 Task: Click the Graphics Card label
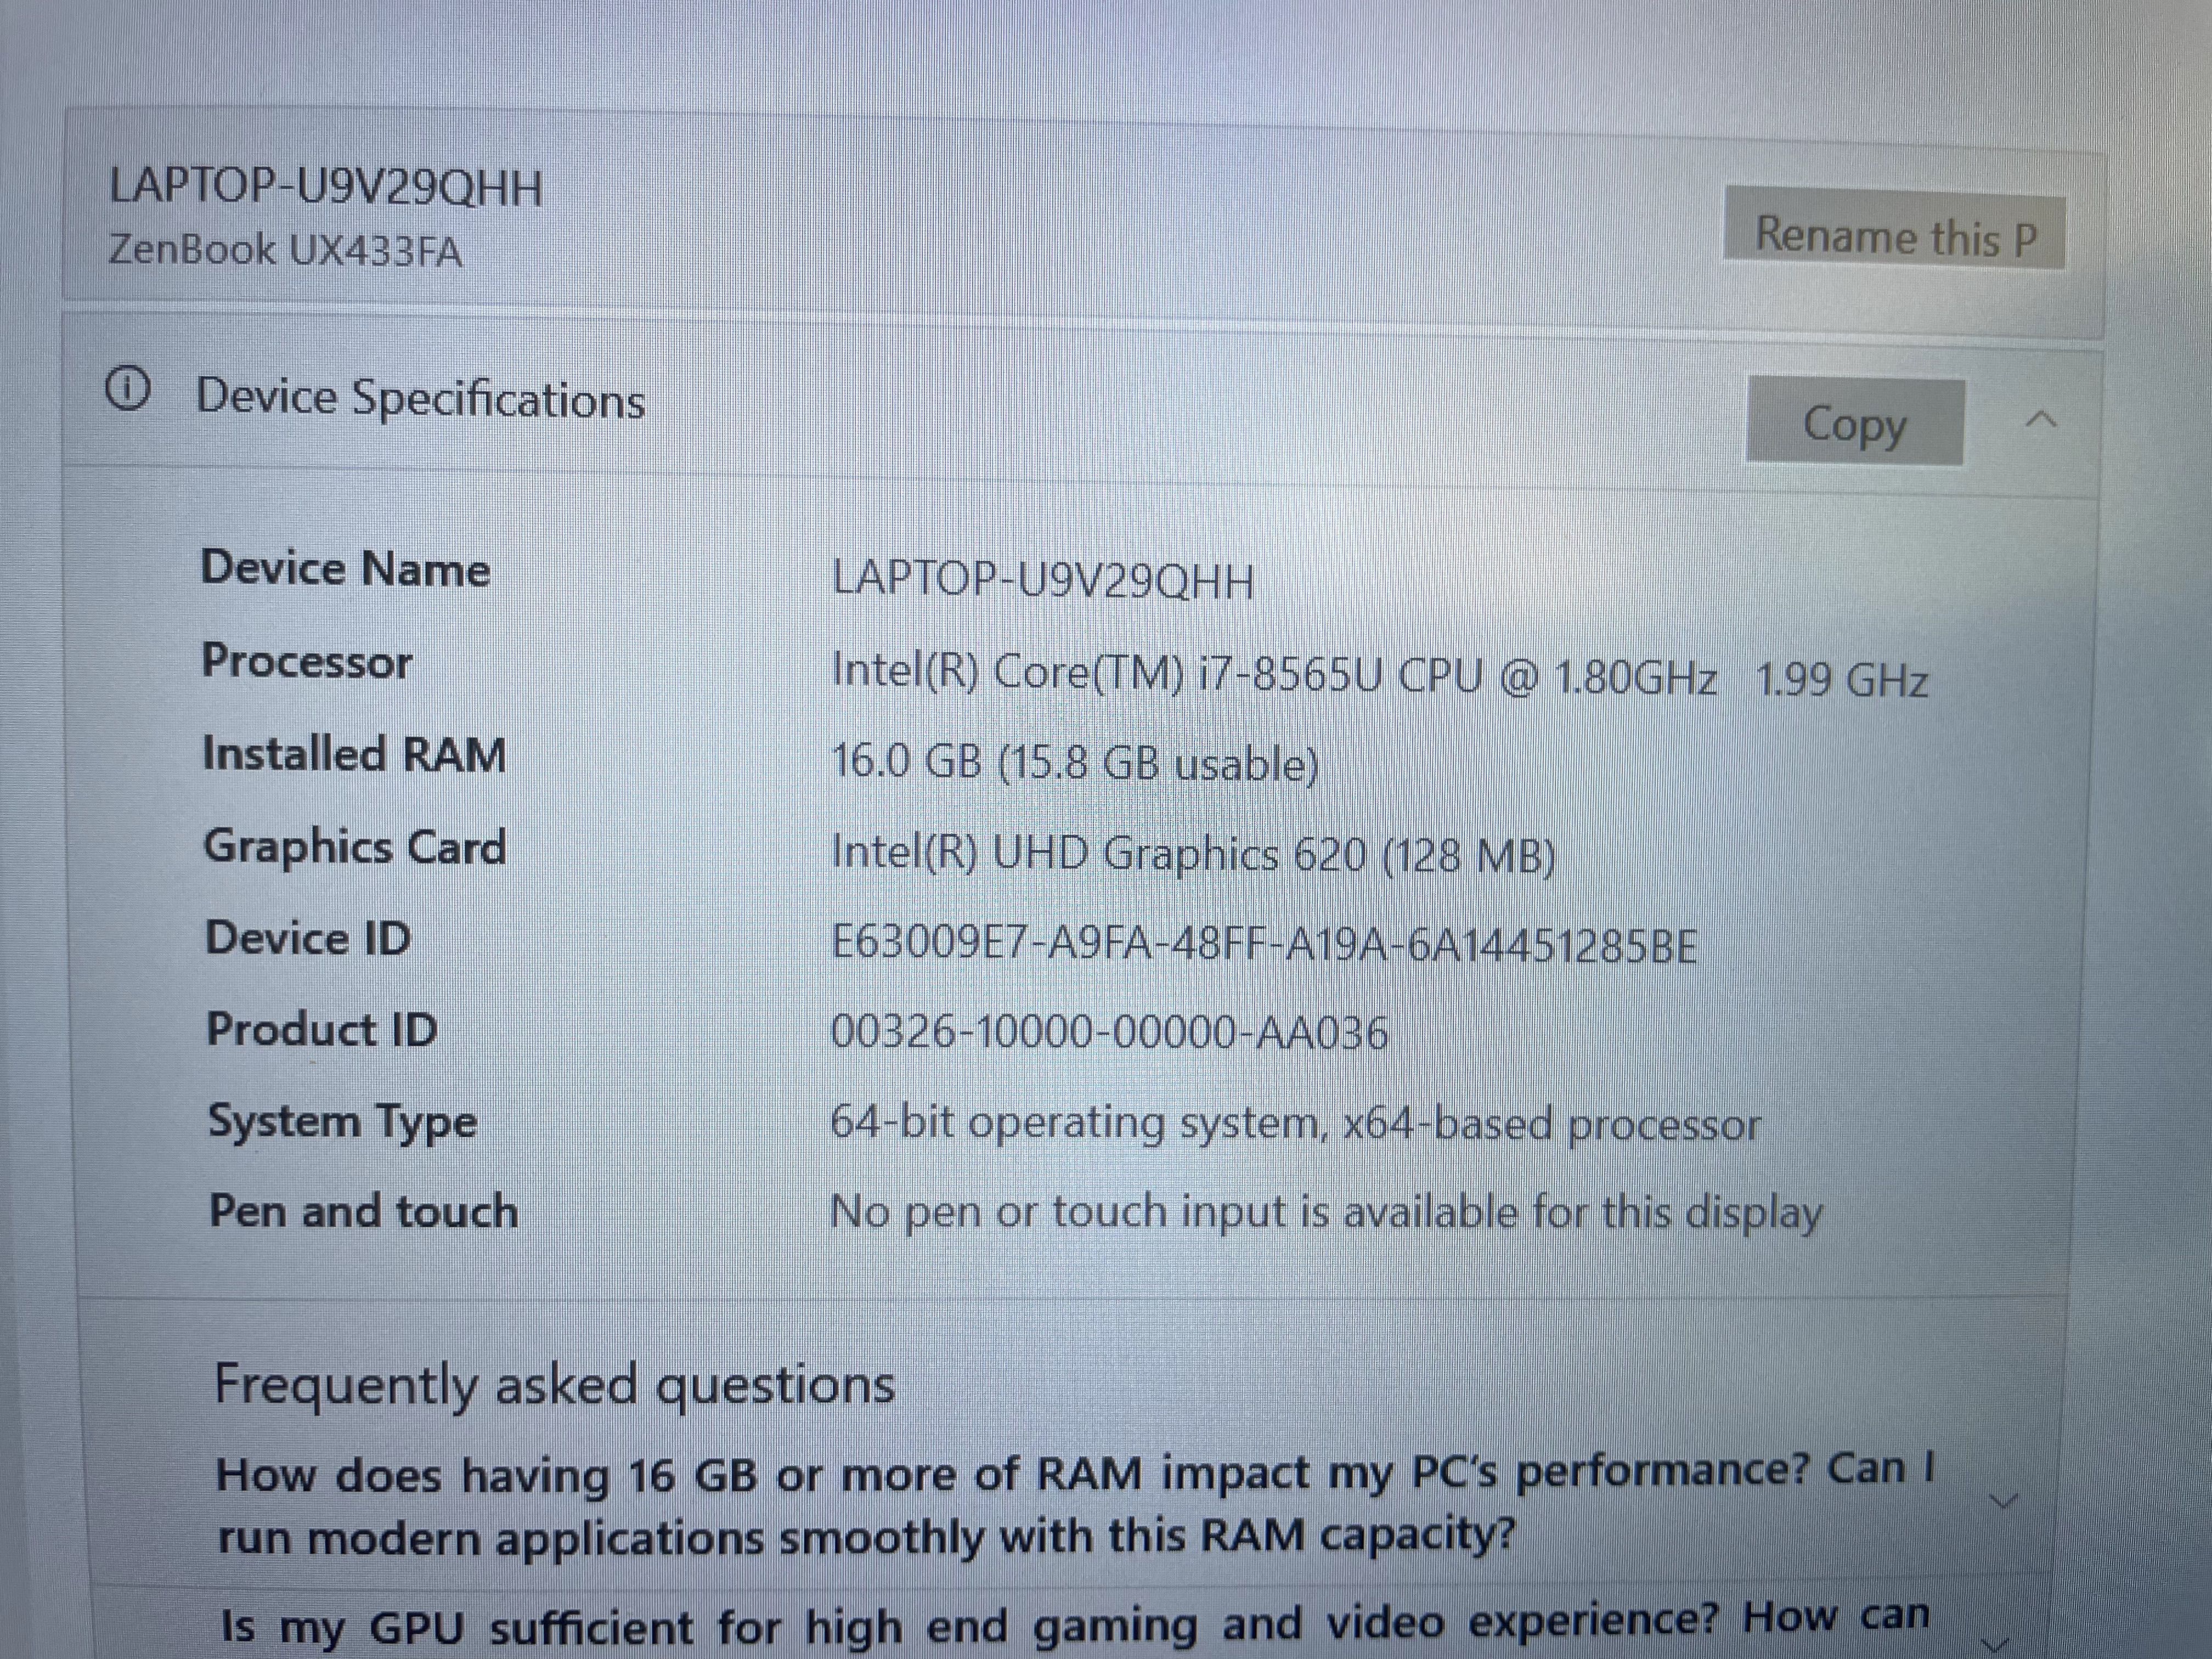[x=355, y=847]
